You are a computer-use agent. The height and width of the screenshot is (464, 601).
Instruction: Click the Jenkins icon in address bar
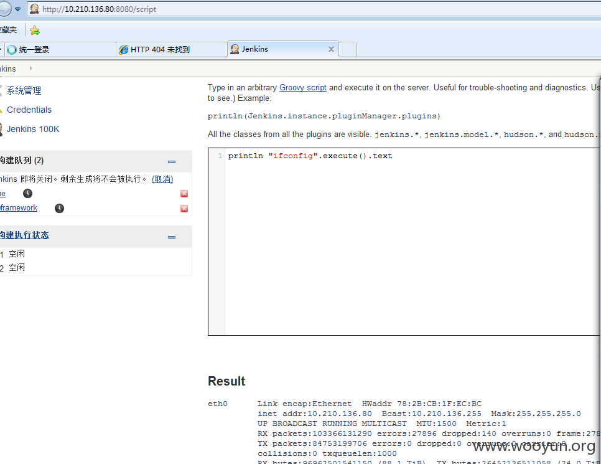(34, 9)
